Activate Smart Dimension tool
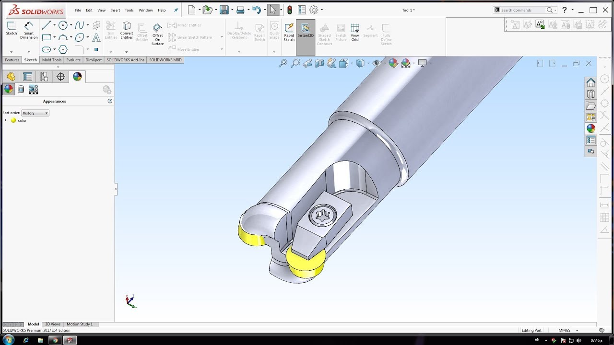 click(29, 30)
